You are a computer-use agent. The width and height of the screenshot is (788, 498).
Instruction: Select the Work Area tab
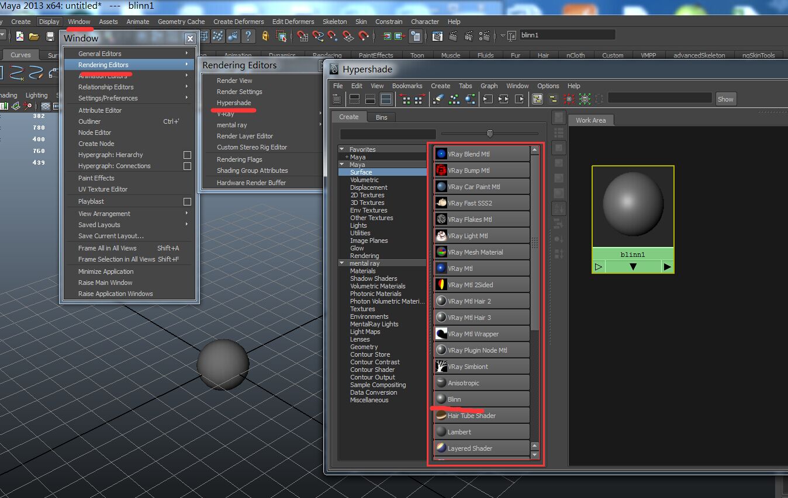[590, 120]
